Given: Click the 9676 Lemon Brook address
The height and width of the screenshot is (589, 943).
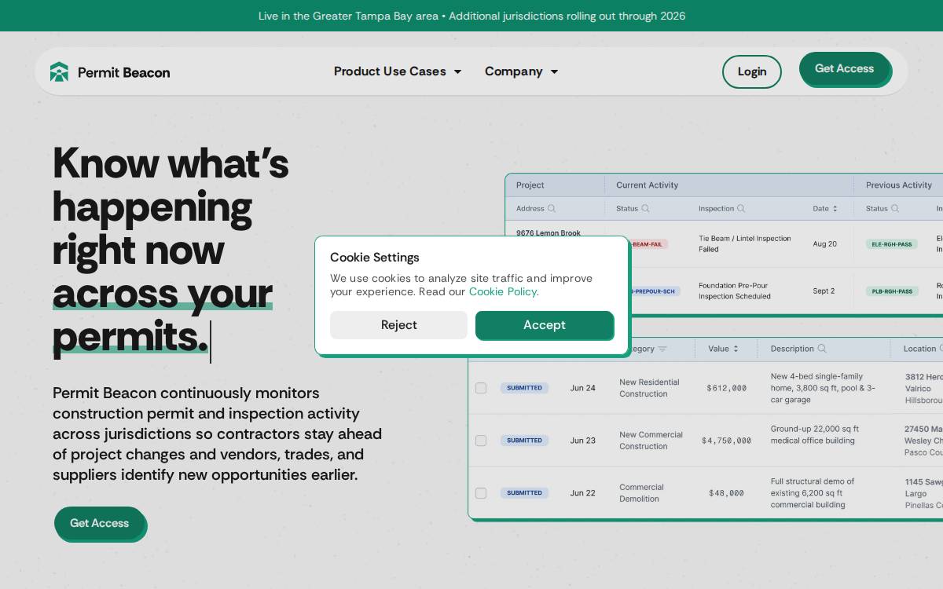Looking at the screenshot, I should 549,233.
